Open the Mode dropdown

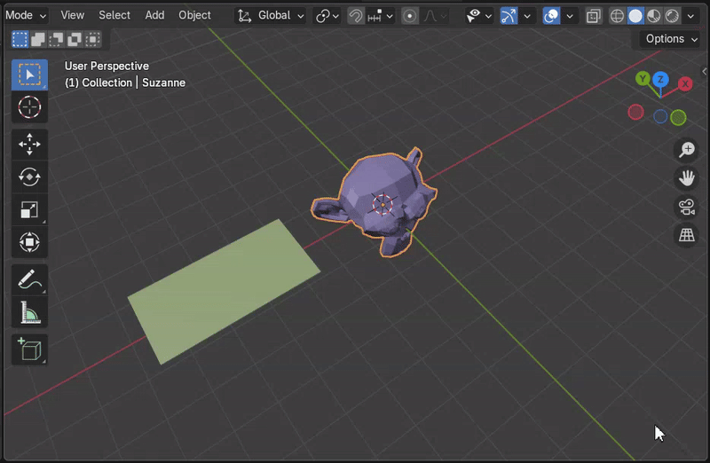pyautogui.click(x=26, y=15)
